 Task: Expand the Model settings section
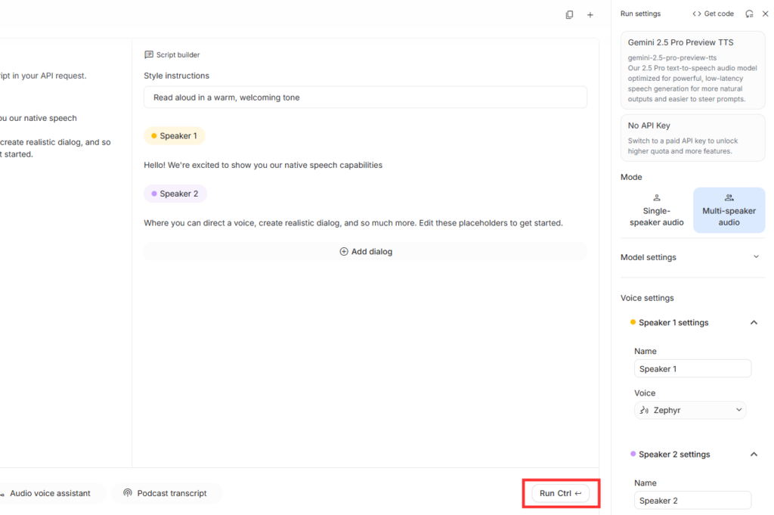[690, 257]
